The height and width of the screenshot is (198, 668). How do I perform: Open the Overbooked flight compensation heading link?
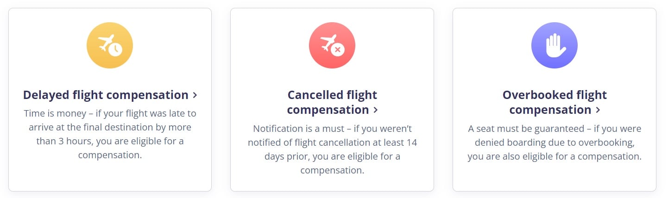click(555, 102)
